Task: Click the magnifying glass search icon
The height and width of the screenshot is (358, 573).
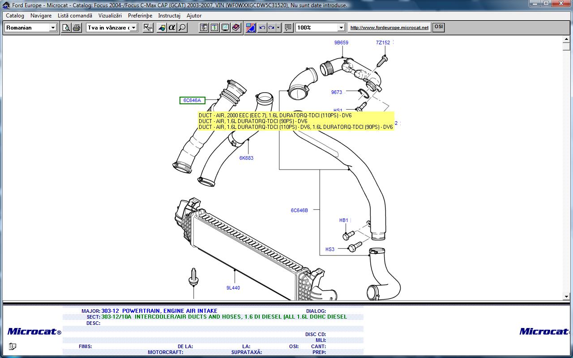Action: pyautogui.click(x=182, y=28)
